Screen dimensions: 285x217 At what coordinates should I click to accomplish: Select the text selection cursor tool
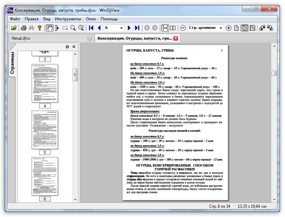(x=57, y=28)
